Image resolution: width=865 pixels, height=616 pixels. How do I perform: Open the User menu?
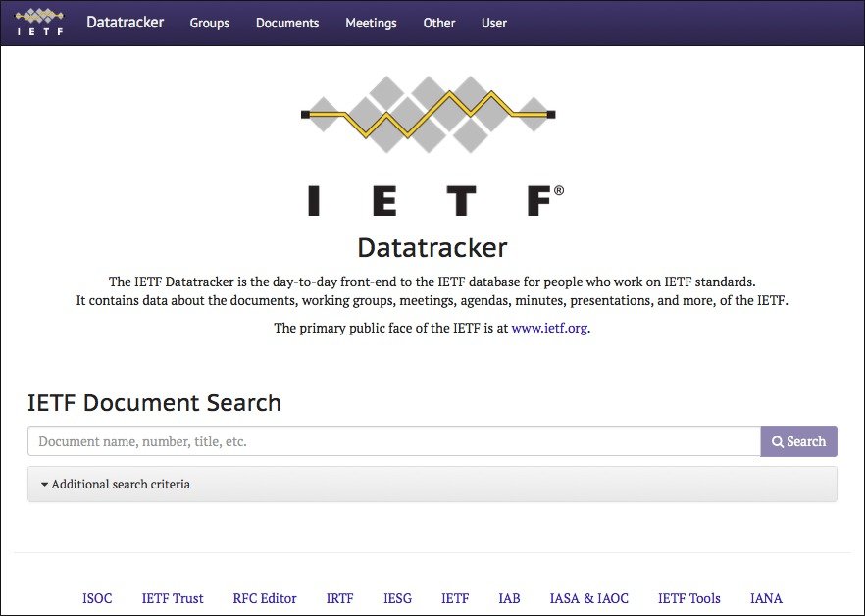[493, 23]
